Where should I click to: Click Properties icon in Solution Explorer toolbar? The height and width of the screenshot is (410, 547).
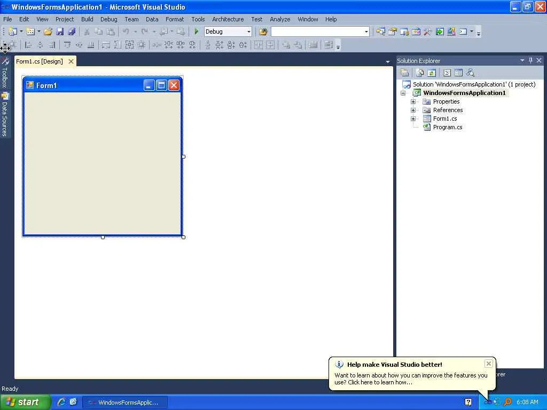[405, 73]
